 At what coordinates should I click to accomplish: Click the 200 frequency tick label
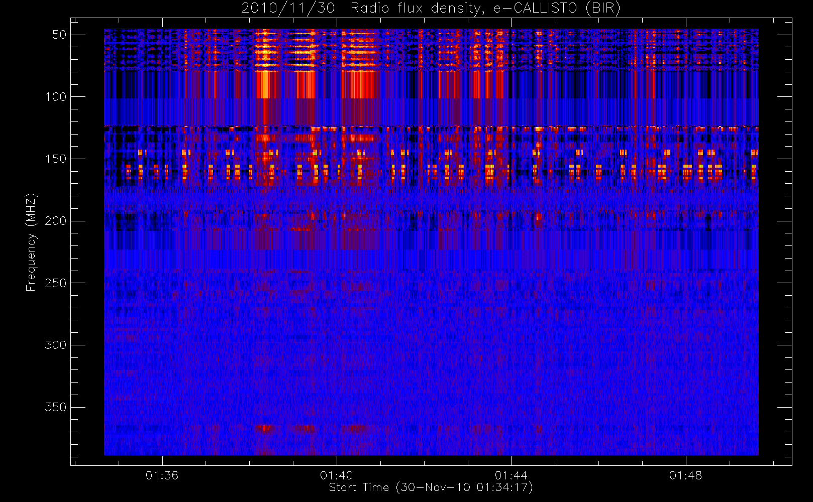pos(56,221)
